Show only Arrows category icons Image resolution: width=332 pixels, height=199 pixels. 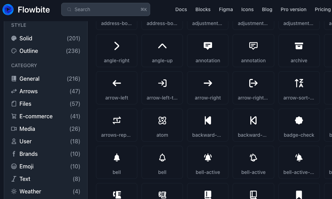click(28, 91)
